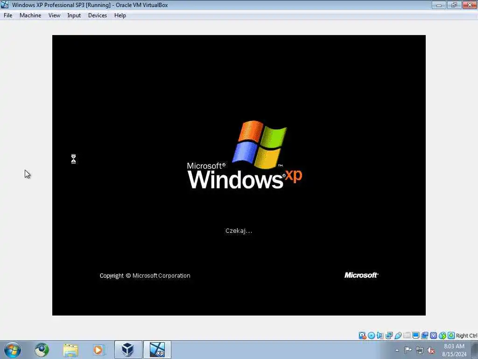
Task: Click the shared folders status icon
Action: (407, 336)
